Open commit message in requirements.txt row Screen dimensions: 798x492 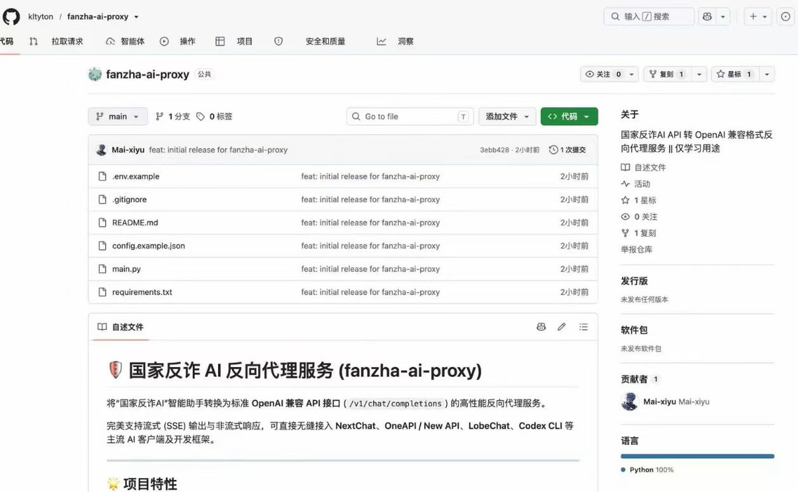point(370,292)
